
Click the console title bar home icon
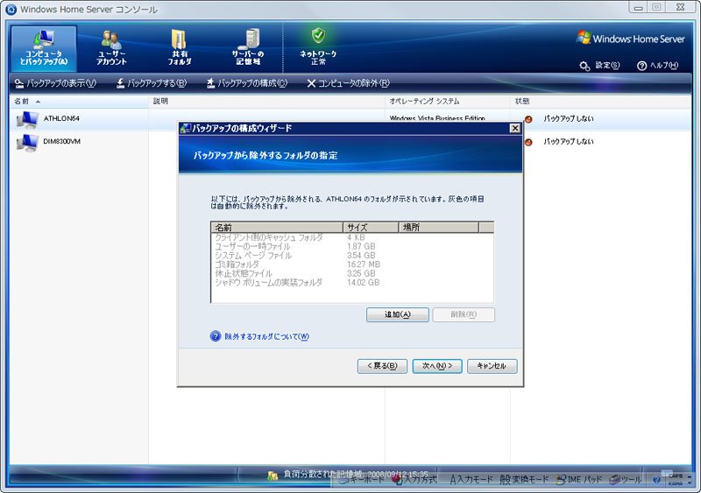point(11,10)
